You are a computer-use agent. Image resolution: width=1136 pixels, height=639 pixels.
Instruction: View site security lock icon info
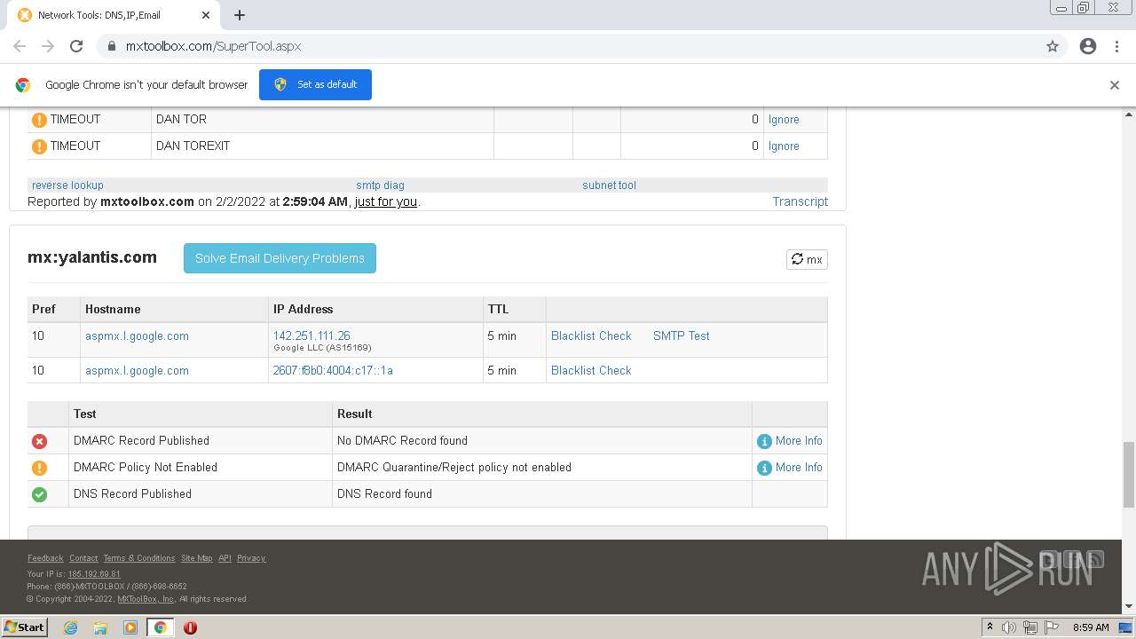[111, 46]
